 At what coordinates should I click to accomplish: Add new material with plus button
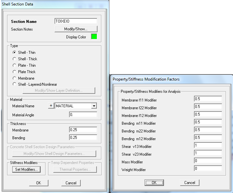click(x=51, y=106)
